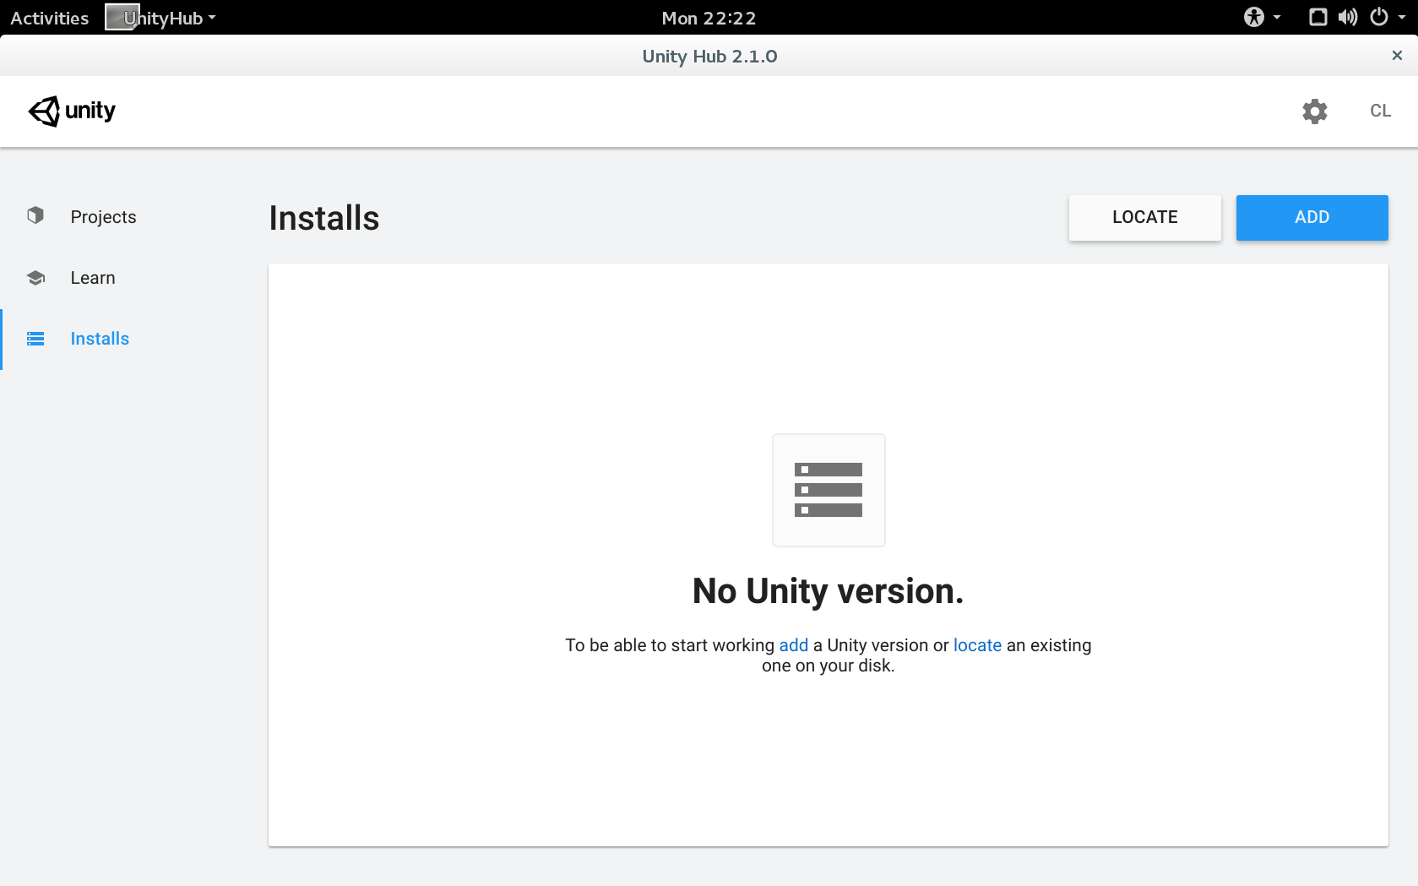The image size is (1418, 886).
Task: Expand the accessibility dropdown arrow
Action: pyautogui.click(x=1277, y=17)
